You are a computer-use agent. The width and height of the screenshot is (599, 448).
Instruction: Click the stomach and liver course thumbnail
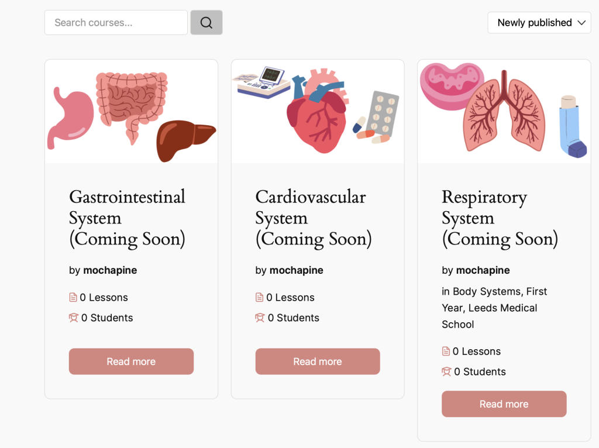coord(132,112)
